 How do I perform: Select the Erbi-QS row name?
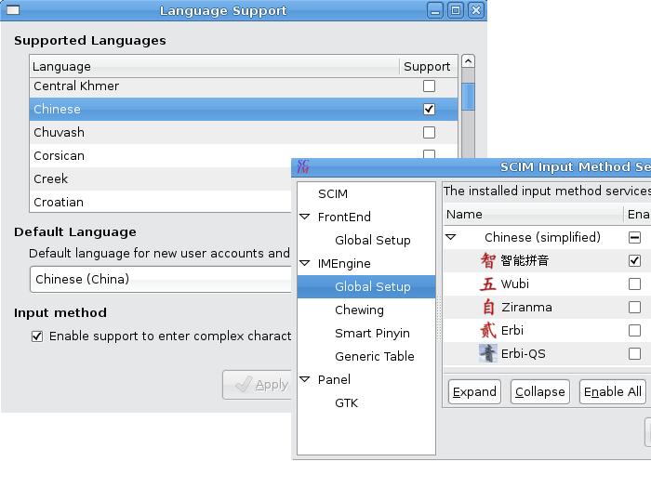[x=523, y=353]
